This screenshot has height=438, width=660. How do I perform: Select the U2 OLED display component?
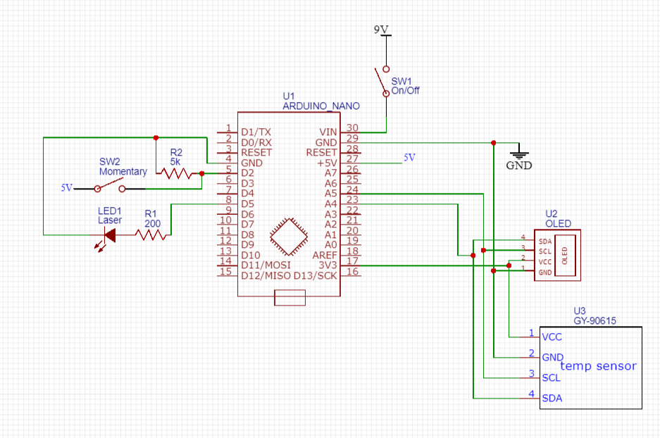click(x=558, y=255)
